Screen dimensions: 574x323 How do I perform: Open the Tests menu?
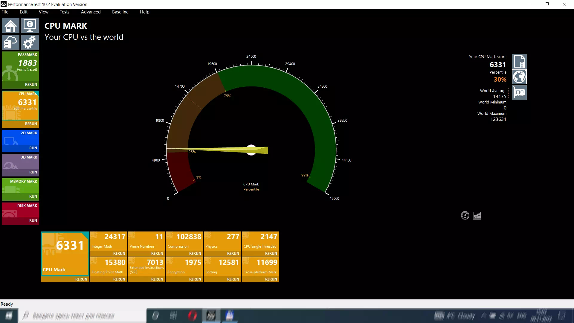click(64, 12)
